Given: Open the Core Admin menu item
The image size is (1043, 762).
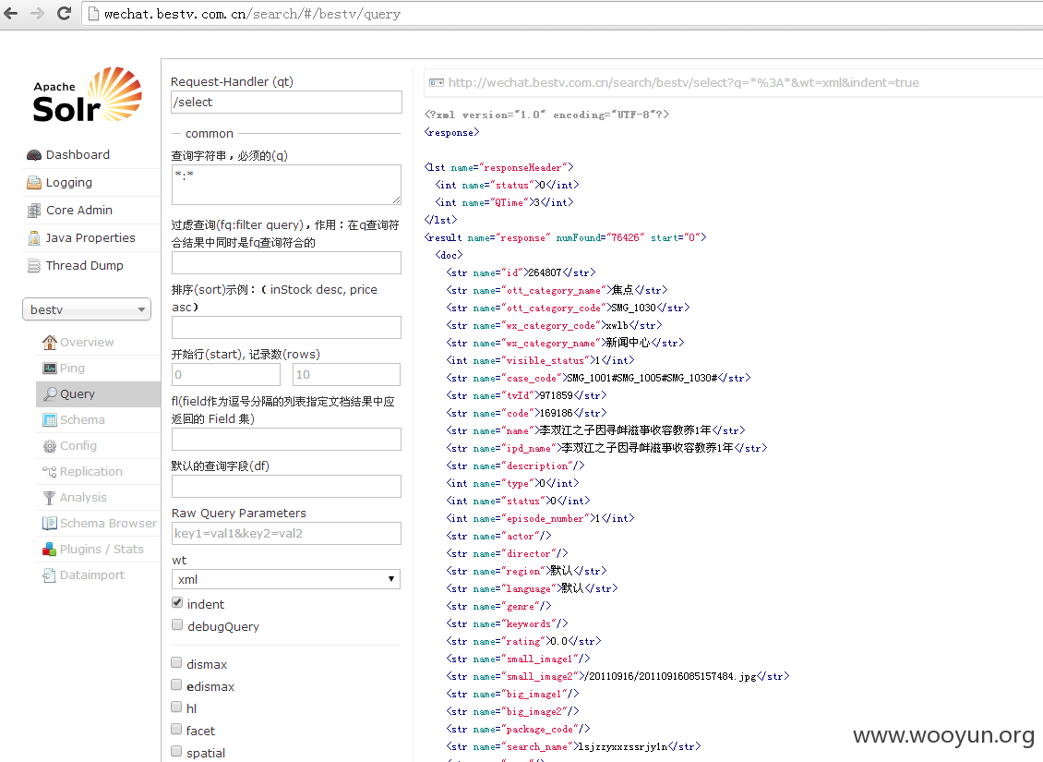Looking at the screenshot, I should [x=79, y=211].
